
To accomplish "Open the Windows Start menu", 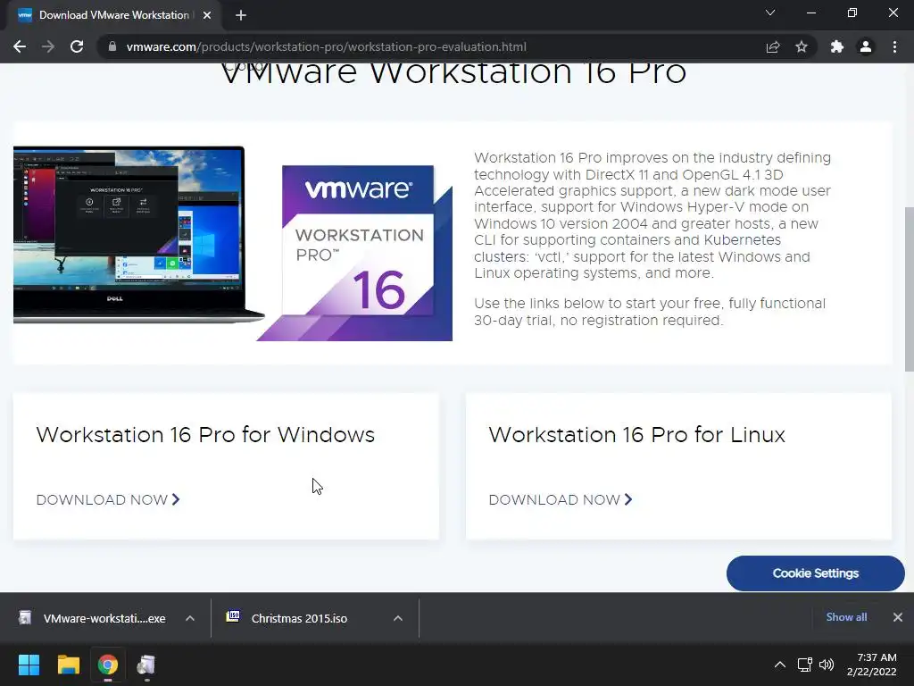I will 29,665.
